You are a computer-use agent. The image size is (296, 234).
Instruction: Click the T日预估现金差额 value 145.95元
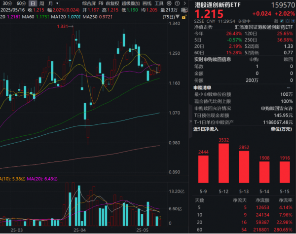coord(283,116)
